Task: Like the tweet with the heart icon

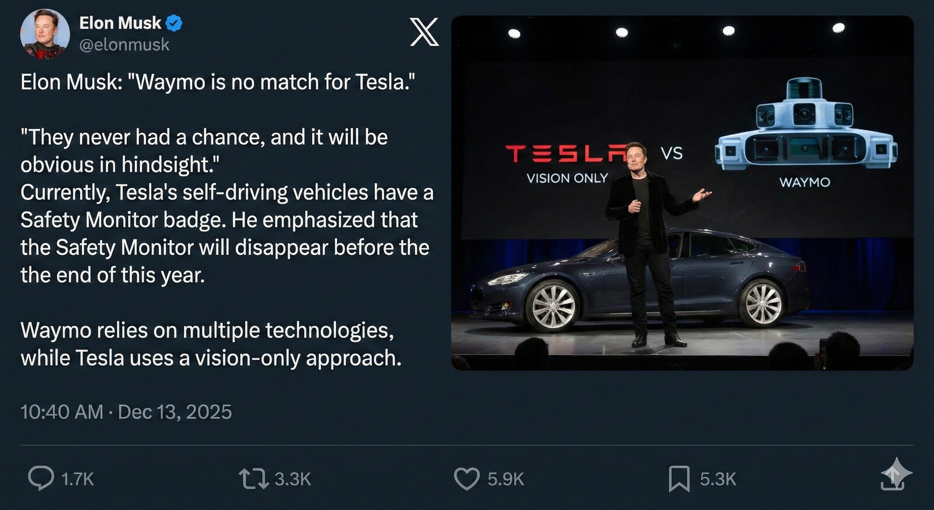Action: click(x=466, y=478)
